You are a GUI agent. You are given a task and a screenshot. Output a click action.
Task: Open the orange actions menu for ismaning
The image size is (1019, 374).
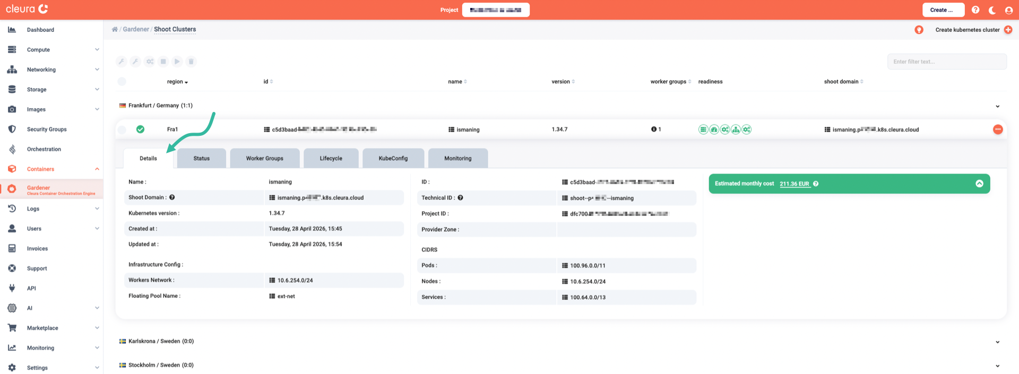(x=998, y=129)
